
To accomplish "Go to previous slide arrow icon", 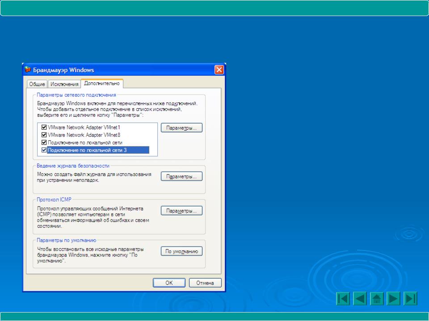I will click(360, 298).
